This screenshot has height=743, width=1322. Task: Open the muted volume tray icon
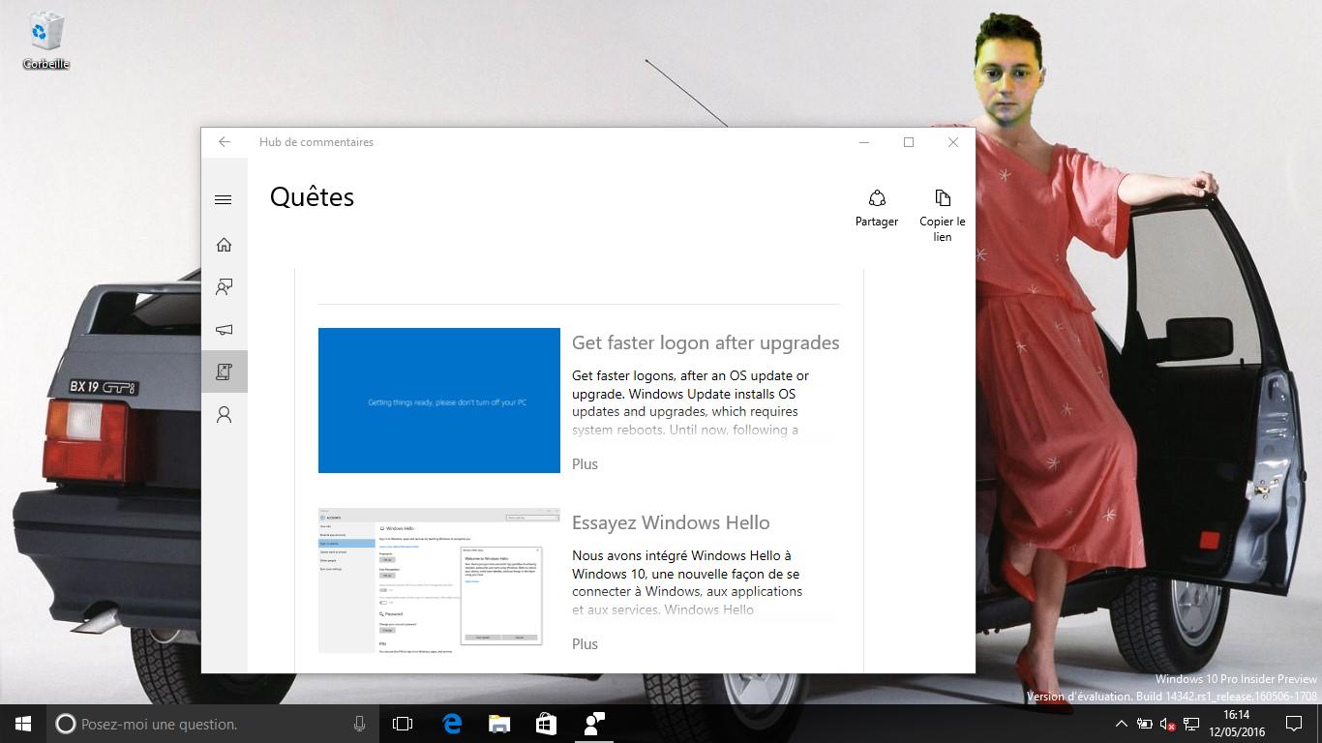coord(1167,724)
